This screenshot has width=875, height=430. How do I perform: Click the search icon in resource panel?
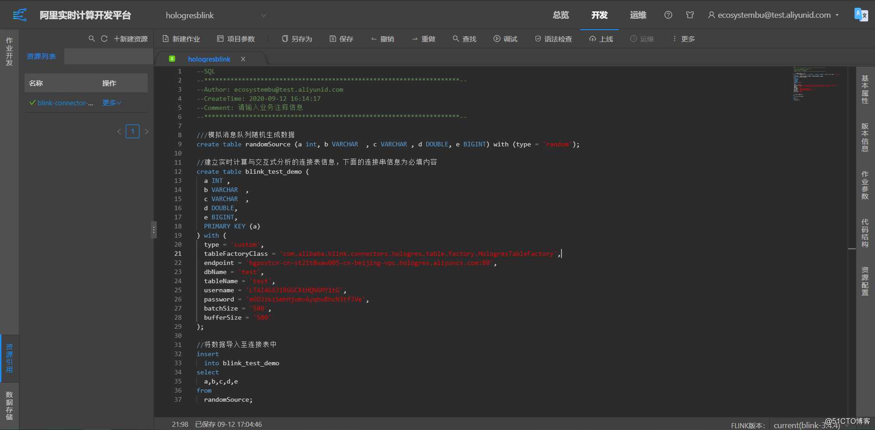(x=92, y=39)
